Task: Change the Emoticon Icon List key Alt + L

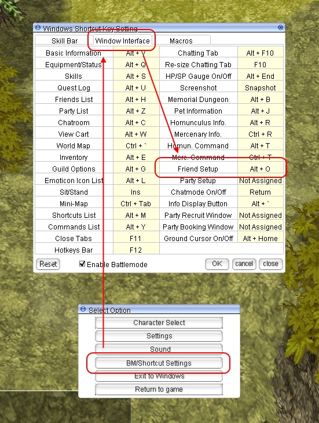Action: click(136, 180)
